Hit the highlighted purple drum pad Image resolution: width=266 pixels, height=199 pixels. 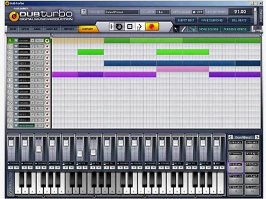[236, 167]
